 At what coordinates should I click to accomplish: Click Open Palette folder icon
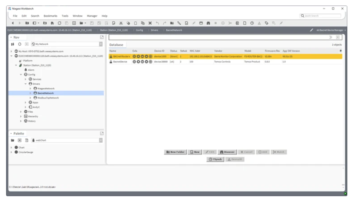pyautogui.click(x=13, y=140)
